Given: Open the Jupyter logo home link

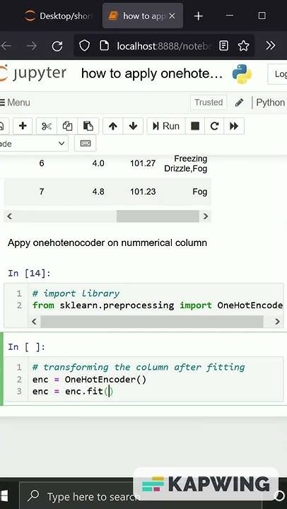Looking at the screenshot, I should (33, 74).
